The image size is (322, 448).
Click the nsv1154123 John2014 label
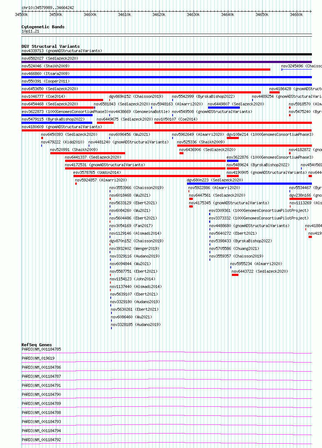point(132,279)
